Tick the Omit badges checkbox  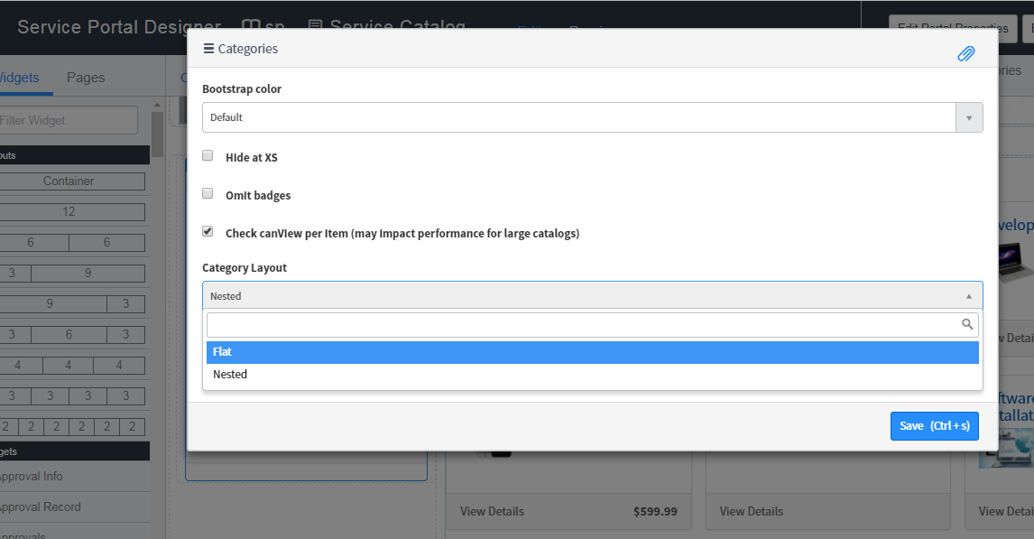tap(208, 193)
